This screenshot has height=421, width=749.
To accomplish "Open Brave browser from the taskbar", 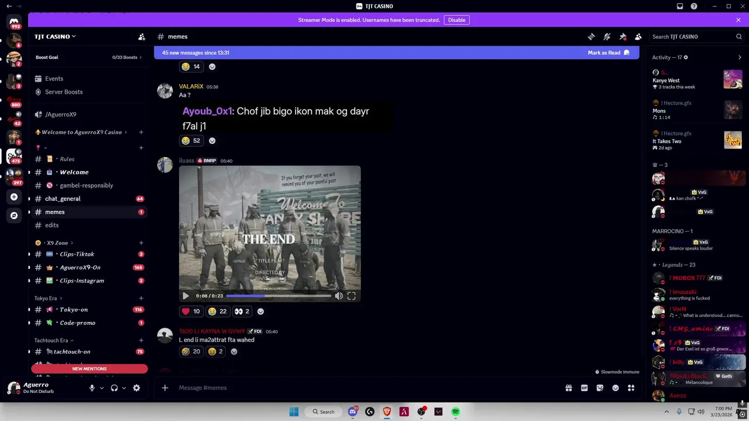I will [x=387, y=412].
